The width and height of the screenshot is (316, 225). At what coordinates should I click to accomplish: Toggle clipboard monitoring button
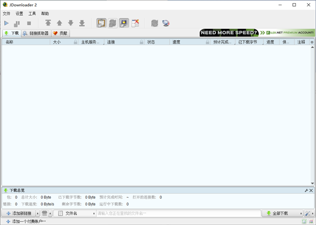coord(102,23)
